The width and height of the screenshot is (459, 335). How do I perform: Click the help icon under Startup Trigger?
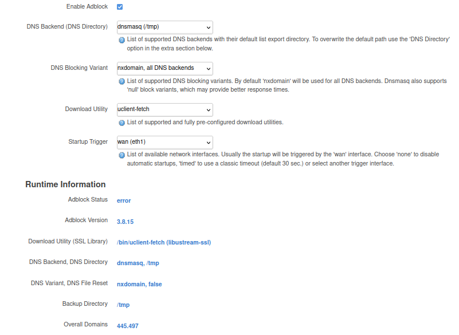(122, 155)
